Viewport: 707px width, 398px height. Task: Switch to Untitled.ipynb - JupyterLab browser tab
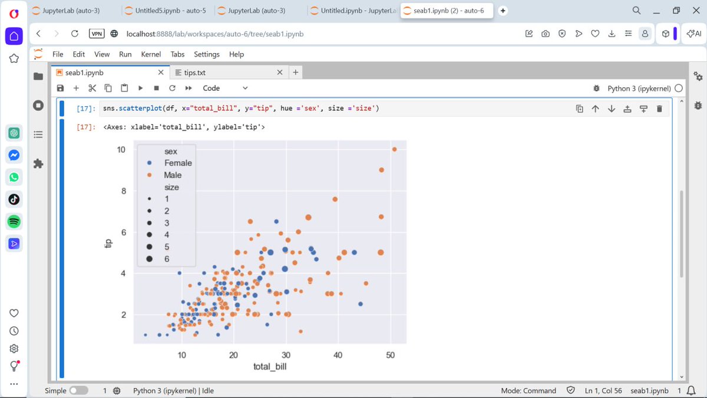click(x=352, y=11)
